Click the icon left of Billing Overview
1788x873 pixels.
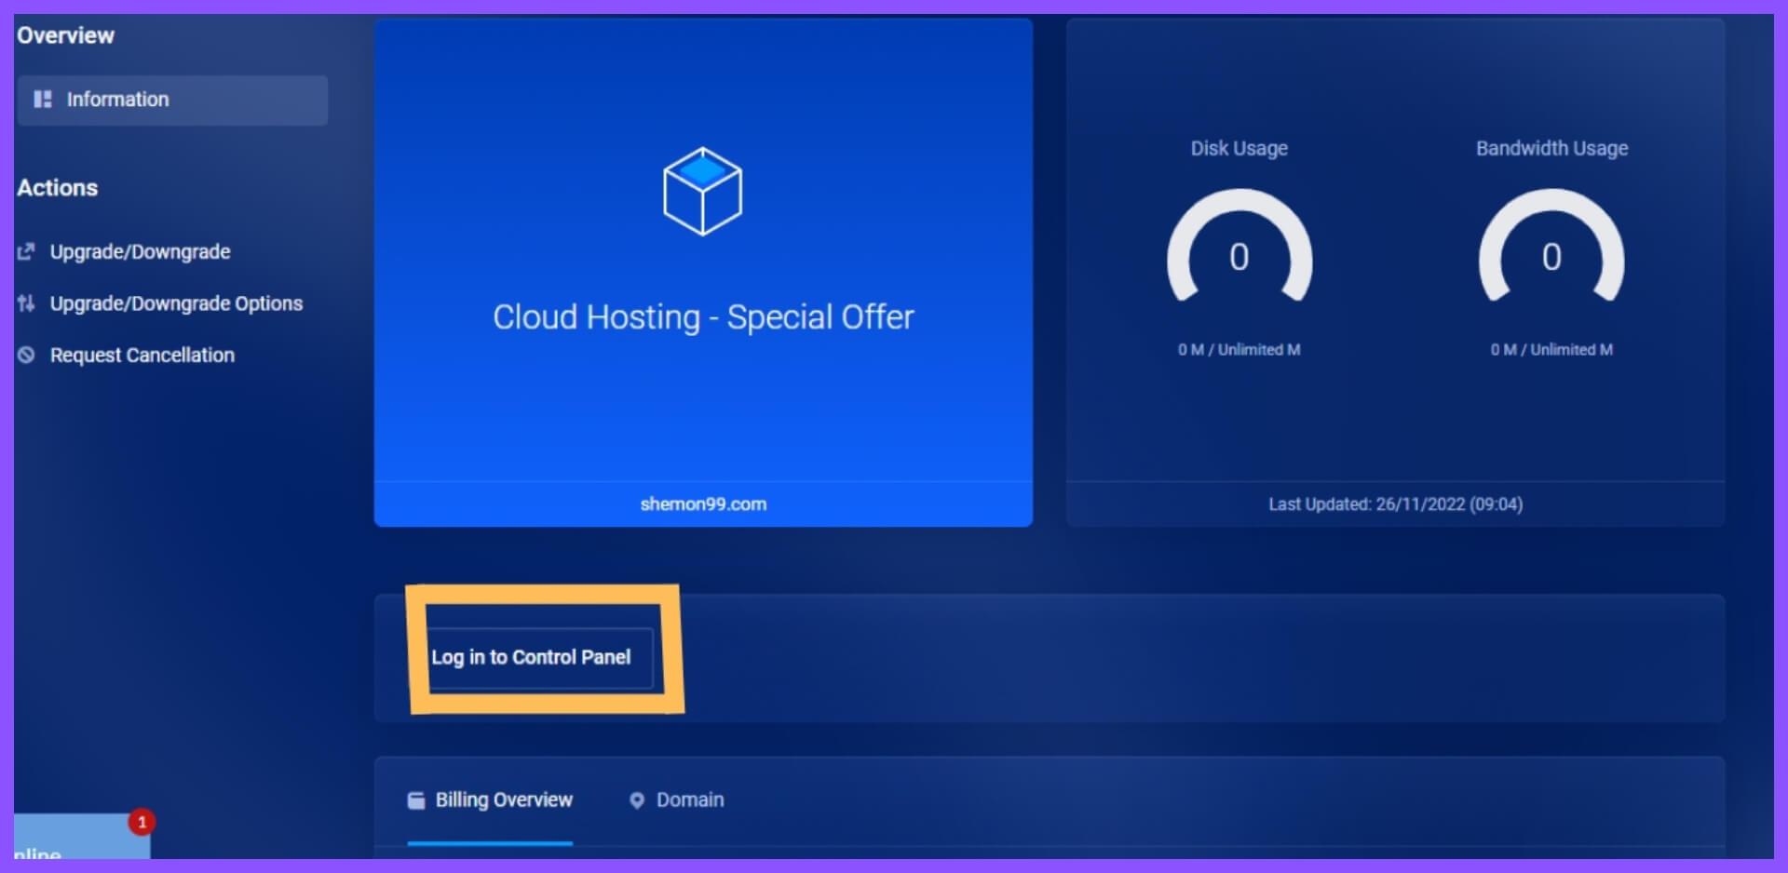416,800
